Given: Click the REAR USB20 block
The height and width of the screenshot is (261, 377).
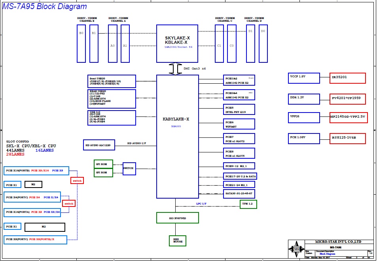Looking at the screenshot, I should tap(112, 99).
